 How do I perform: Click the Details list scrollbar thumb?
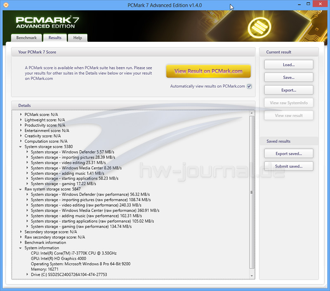(x=252, y=192)
